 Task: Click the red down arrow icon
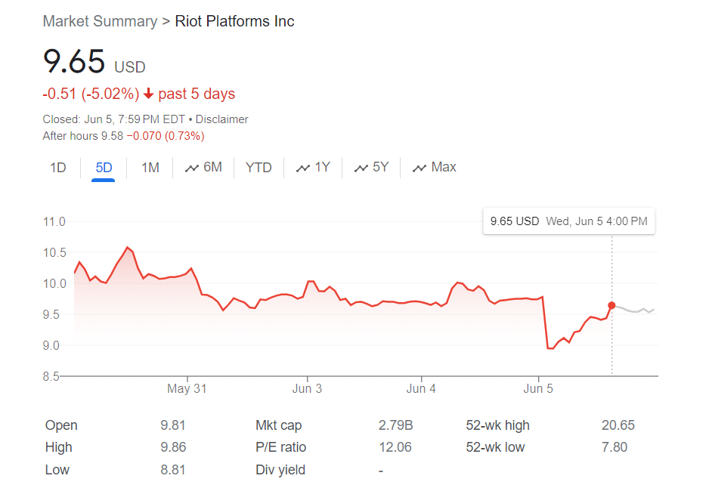149,94
